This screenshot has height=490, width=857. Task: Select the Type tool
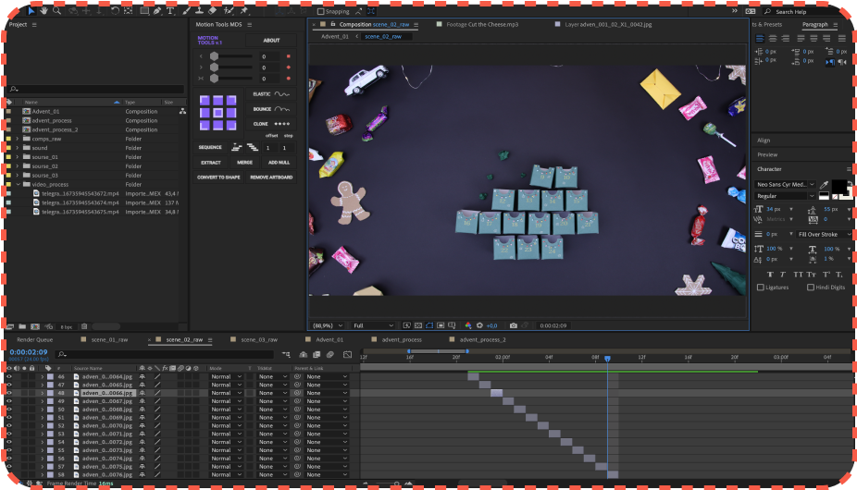click(x=170, y=10)
